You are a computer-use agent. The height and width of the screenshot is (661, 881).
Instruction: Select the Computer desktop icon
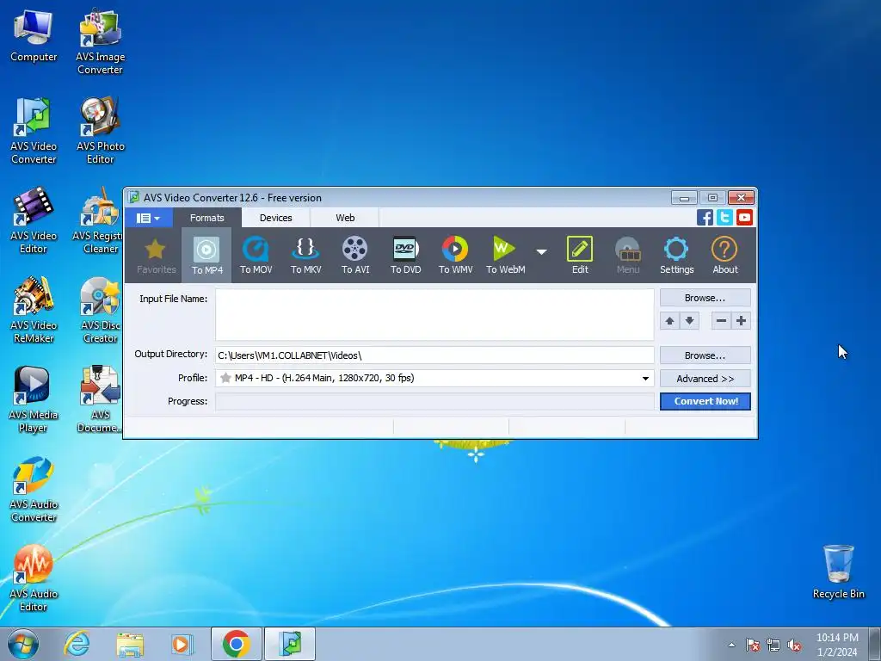pos(34,36)
